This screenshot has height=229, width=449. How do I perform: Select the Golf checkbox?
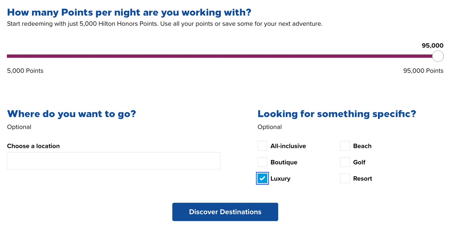tap(345, 162)
